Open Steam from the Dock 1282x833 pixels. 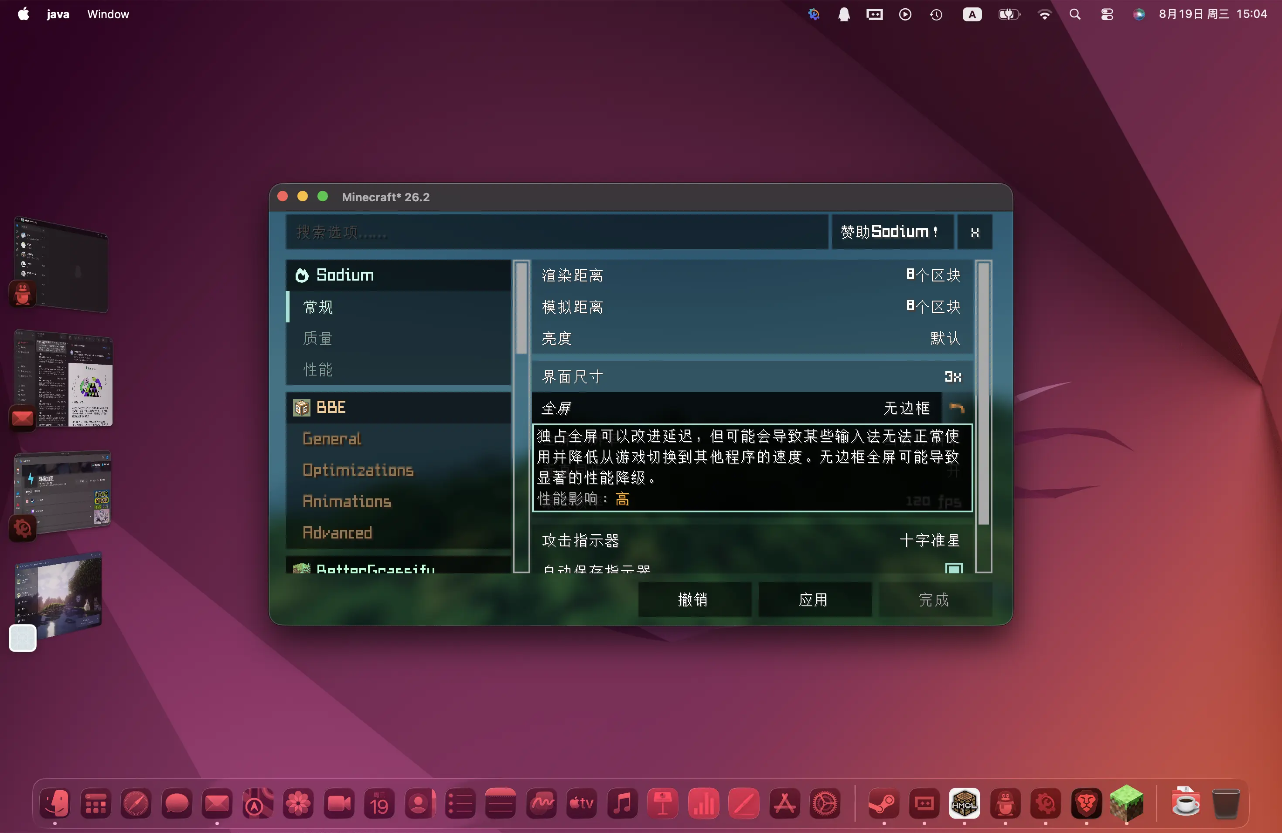coord(883,803)
